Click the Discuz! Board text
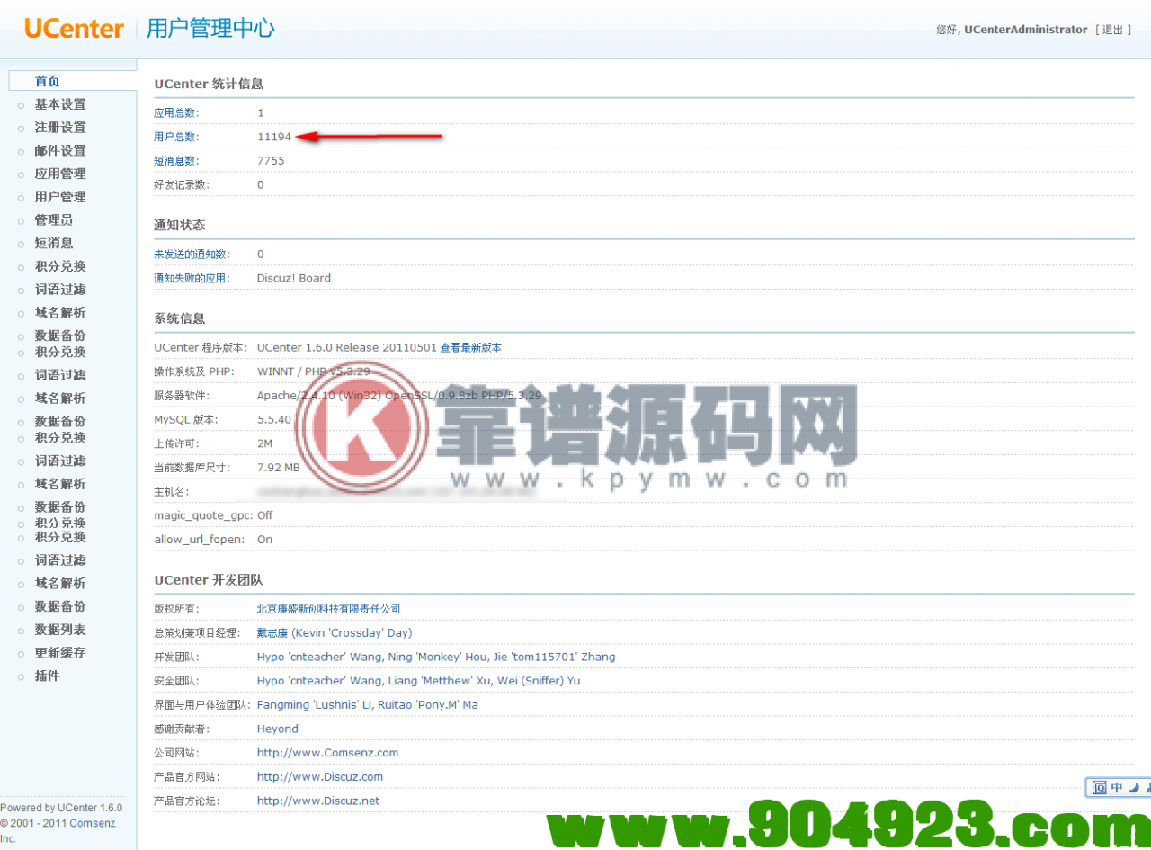The width and height of the screenshot is (1151, 850). (x=294, y=278)
